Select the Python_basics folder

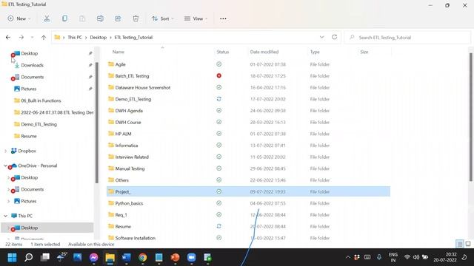pos(129,203)
